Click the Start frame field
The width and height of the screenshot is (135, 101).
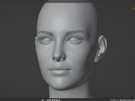[x=127, y=100]
